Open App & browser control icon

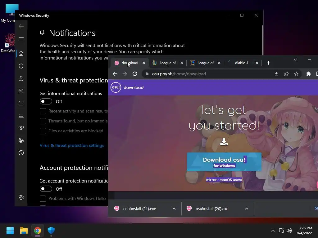pos(21,103)
